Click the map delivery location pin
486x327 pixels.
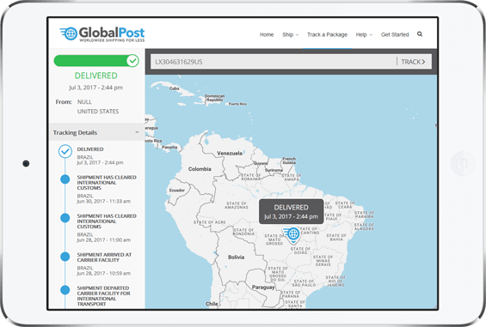pos(292,235)
